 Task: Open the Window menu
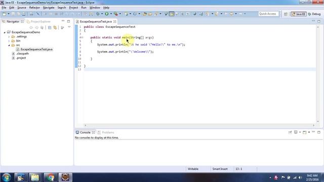point(95,8)
